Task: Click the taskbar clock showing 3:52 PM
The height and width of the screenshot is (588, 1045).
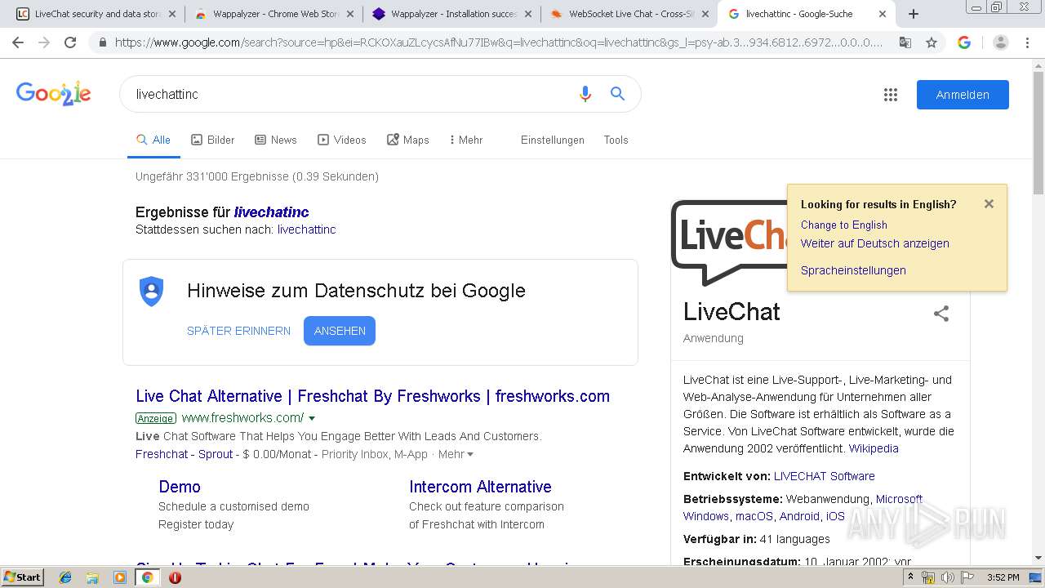Action: pos(1003,577)
